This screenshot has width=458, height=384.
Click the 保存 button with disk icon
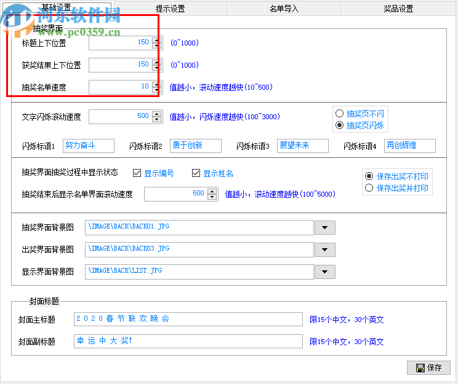point(428,367)
